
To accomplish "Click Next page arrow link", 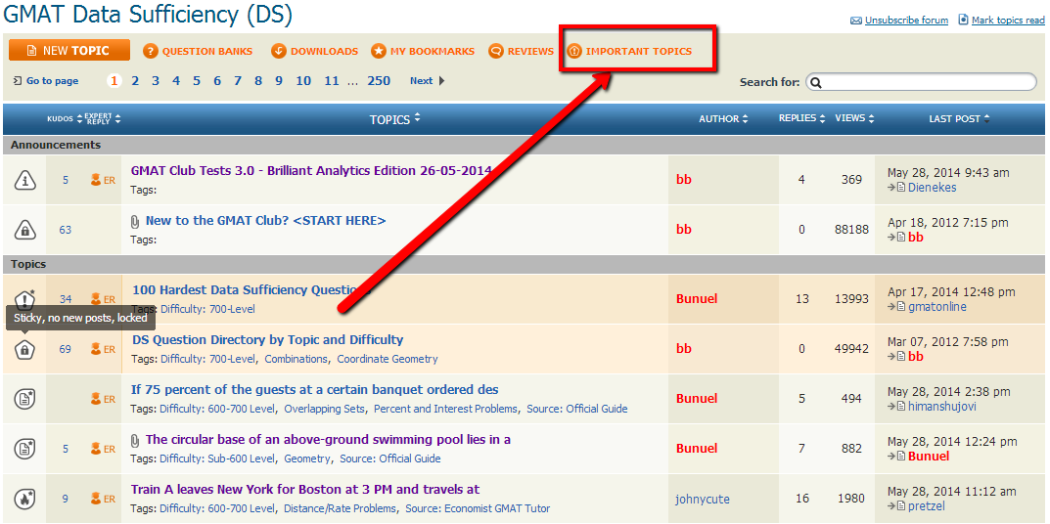I will 427,81.
